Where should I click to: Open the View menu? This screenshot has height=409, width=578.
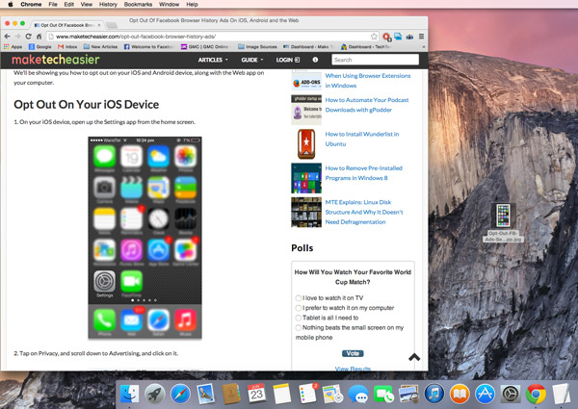coord(87,5)
